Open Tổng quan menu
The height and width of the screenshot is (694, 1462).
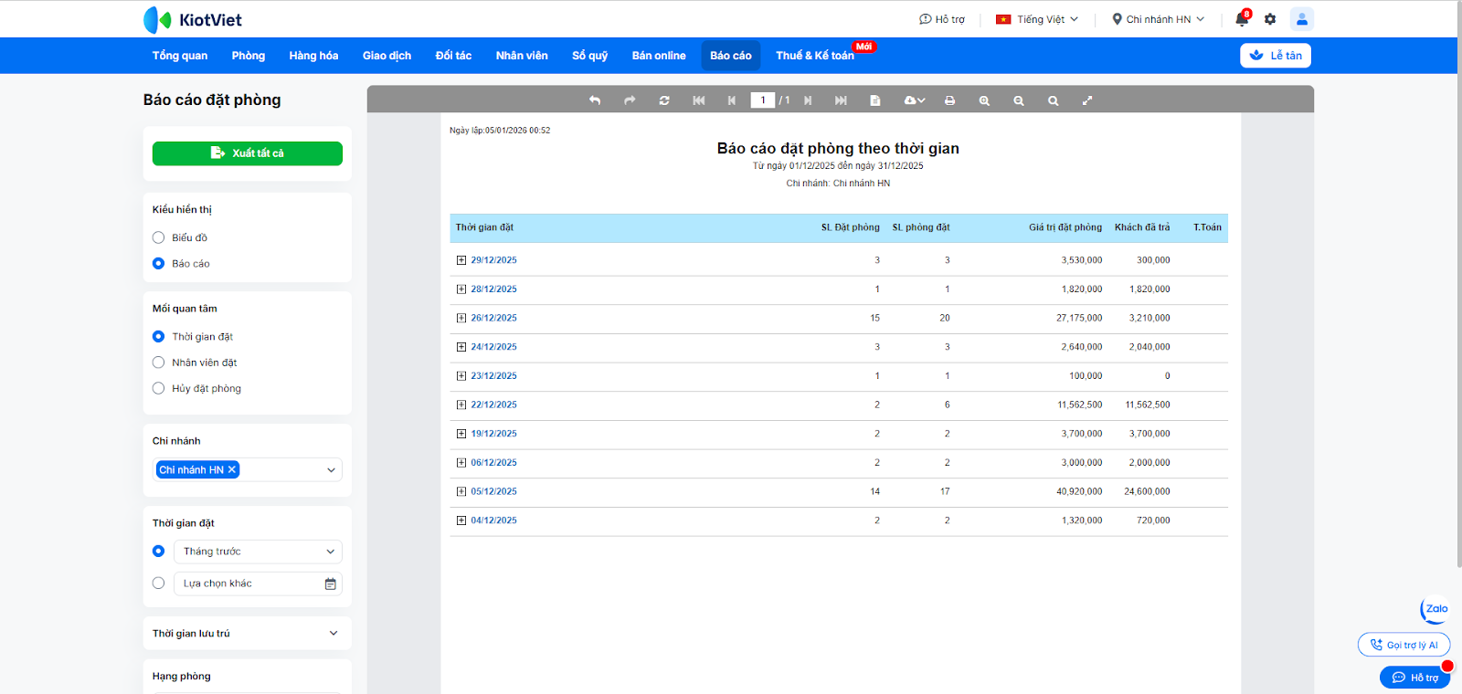(180, 56)
